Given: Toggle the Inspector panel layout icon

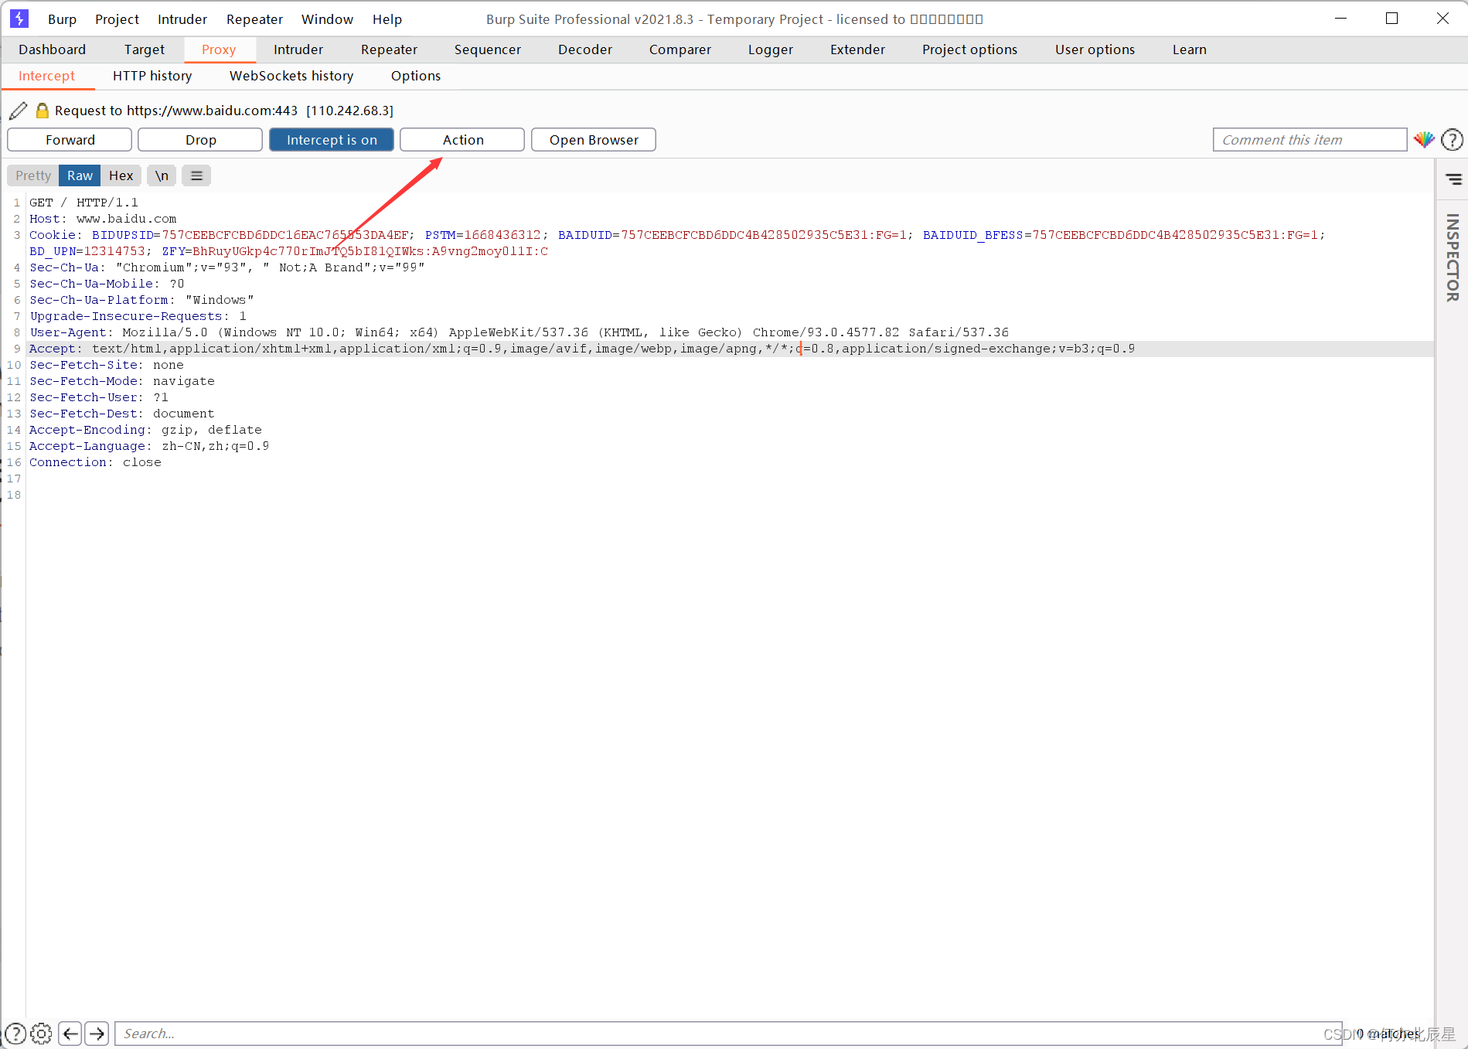Looking at the screenshot, I should [x=1453, y=179].
